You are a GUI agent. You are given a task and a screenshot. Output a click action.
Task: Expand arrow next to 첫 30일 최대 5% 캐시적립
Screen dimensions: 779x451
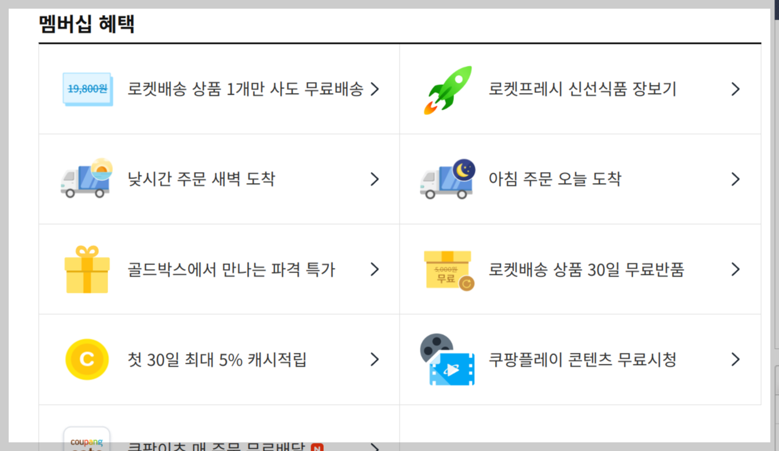tap(375, 359)
